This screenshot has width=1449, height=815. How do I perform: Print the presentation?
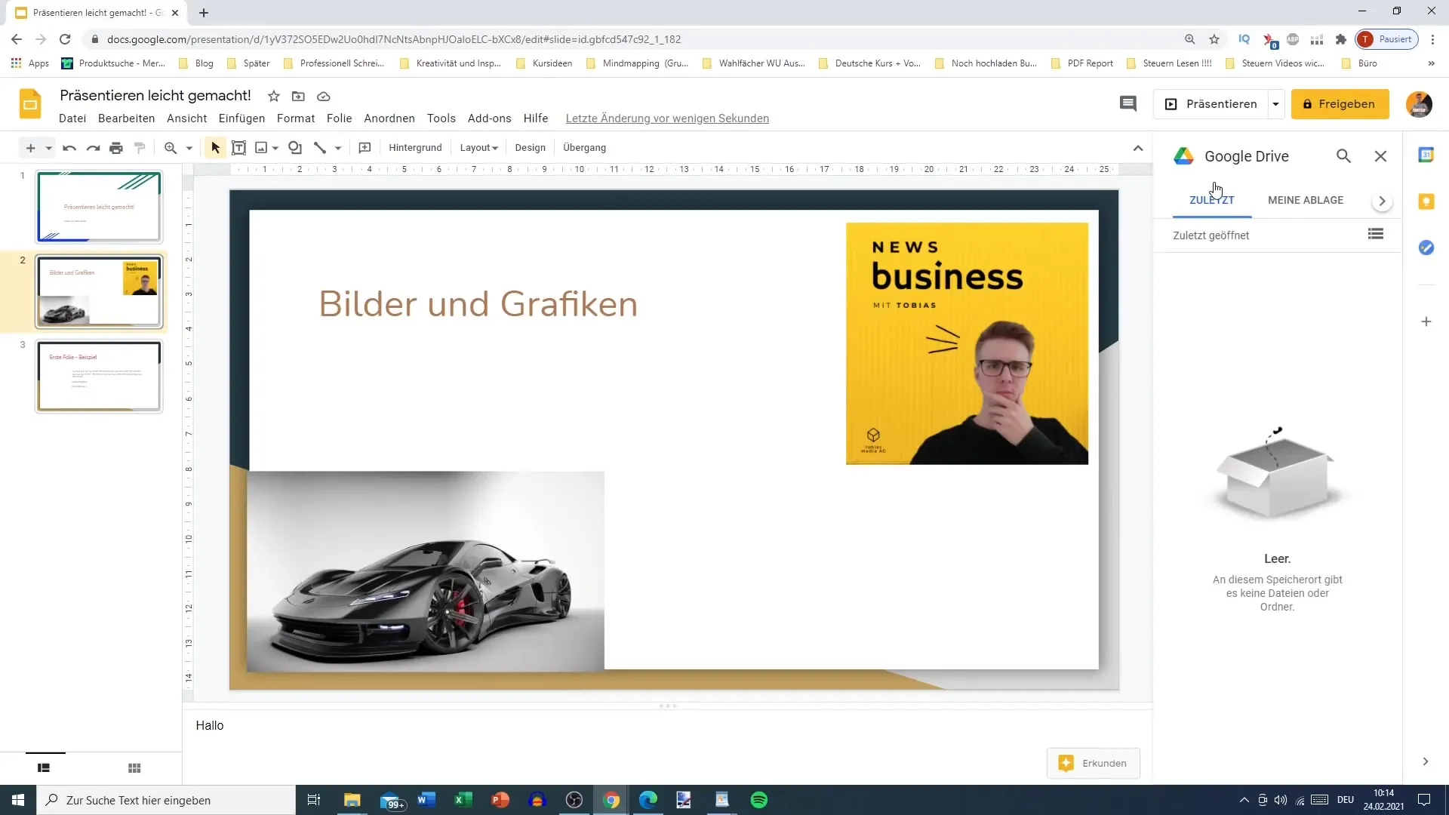[116, 148]
